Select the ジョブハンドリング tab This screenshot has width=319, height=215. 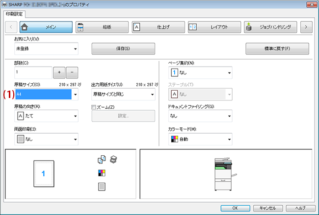(x=270, y=27)
